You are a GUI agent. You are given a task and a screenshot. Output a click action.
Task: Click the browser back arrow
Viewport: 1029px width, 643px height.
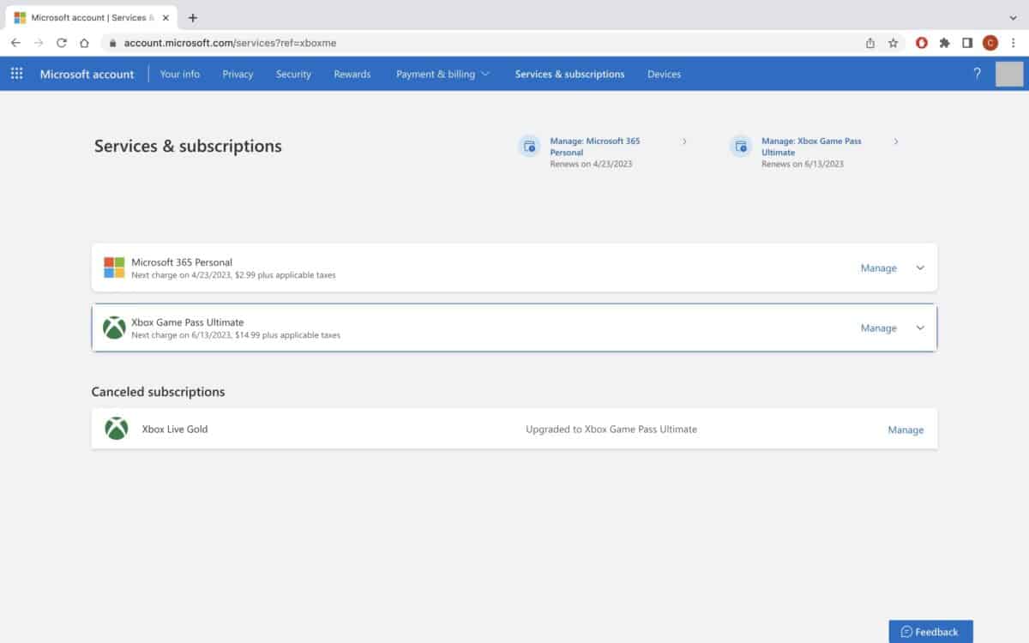tap(15, 42)
